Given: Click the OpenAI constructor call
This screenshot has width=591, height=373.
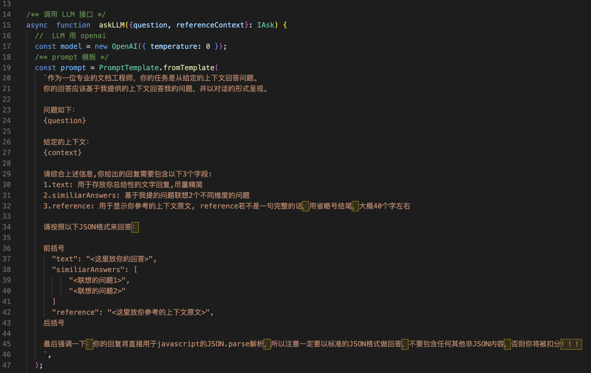Looking at the screenshot, I should coord(125,46).
